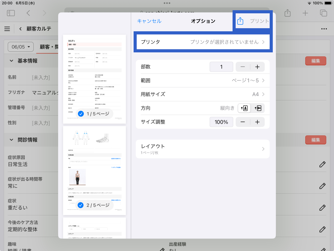Uncheck page 1/5 in preview
This screenshot has width=334, height=251.
click(x=81, y=114)
